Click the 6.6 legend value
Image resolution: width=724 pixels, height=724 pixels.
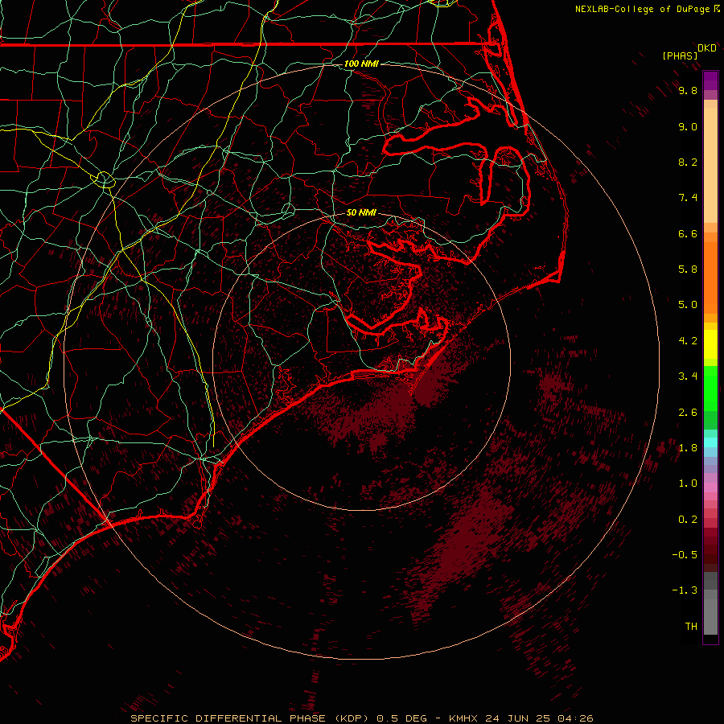[688, 234]
